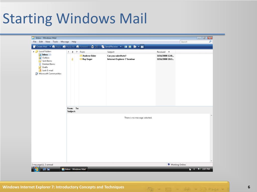Sort by Priority column header
257x192 pixels.
click(69, 52)
